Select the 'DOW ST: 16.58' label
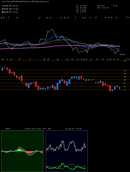The image size is (130, 172). 11,6
